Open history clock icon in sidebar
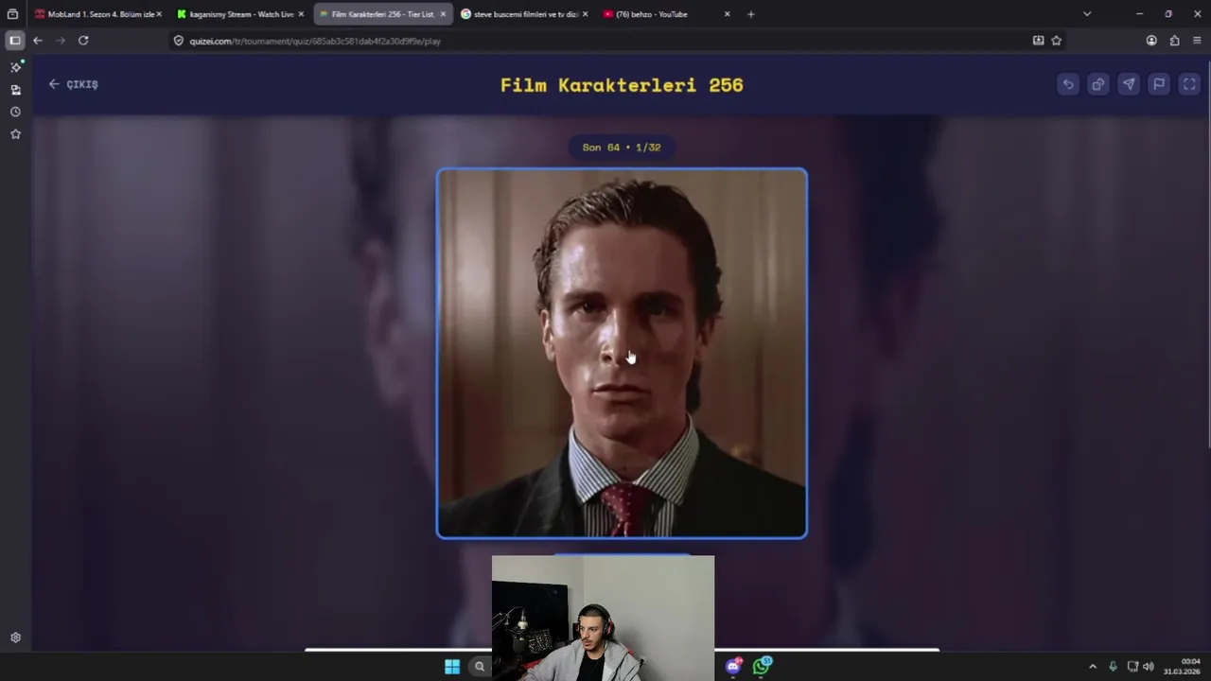1211x681 pixels. coord(15,112)
